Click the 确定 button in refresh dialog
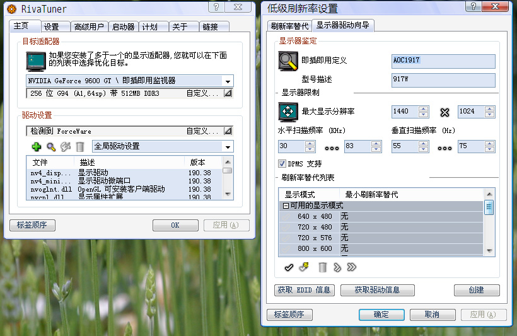Screen dimensions: 517x336 381,315
